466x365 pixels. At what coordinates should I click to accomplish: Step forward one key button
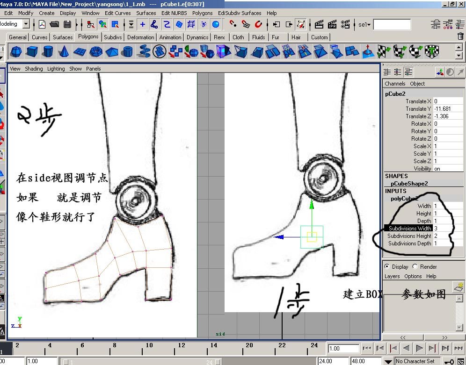coord(432,348)
